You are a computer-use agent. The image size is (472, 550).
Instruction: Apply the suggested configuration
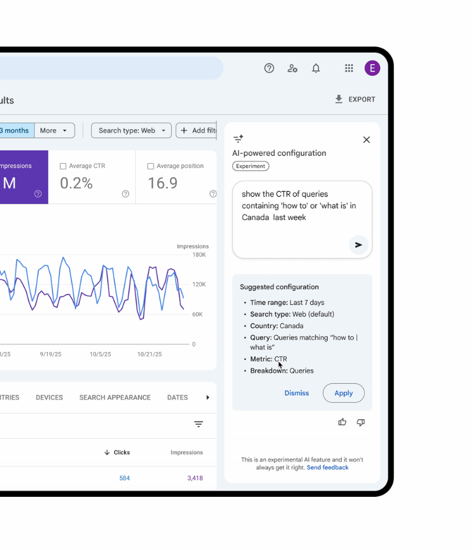343,393
